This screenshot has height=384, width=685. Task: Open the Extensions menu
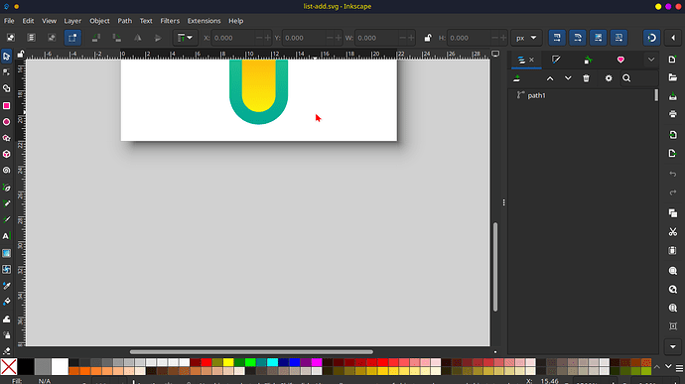click(205, 21)
